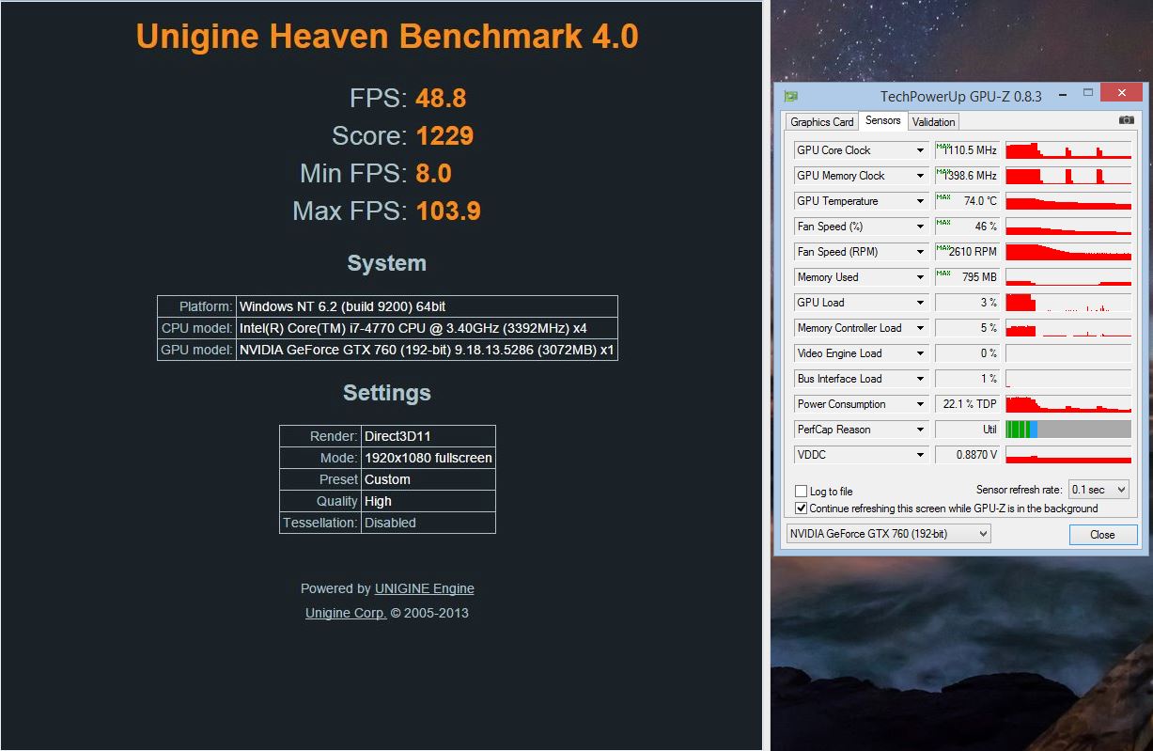Click the GPU Core Clock history graph
The image size is (1153, 751).
pyautogui.click(x=1068, y=150)
